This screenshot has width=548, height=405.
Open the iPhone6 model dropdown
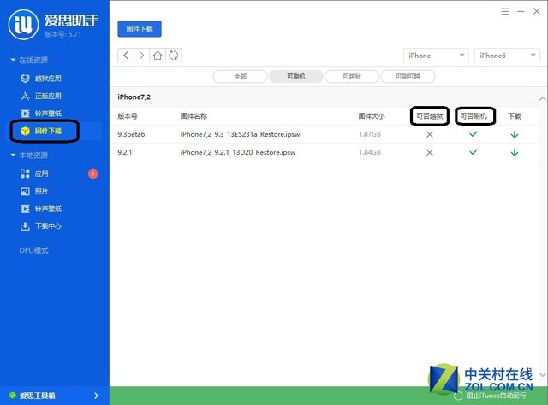point(507,56)
